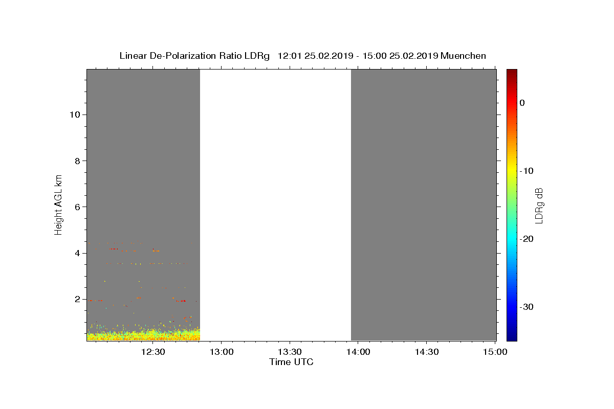614x409 pixels.
Task: Click the yellow-green low-level LDR signal band
Action: (143, 336)
